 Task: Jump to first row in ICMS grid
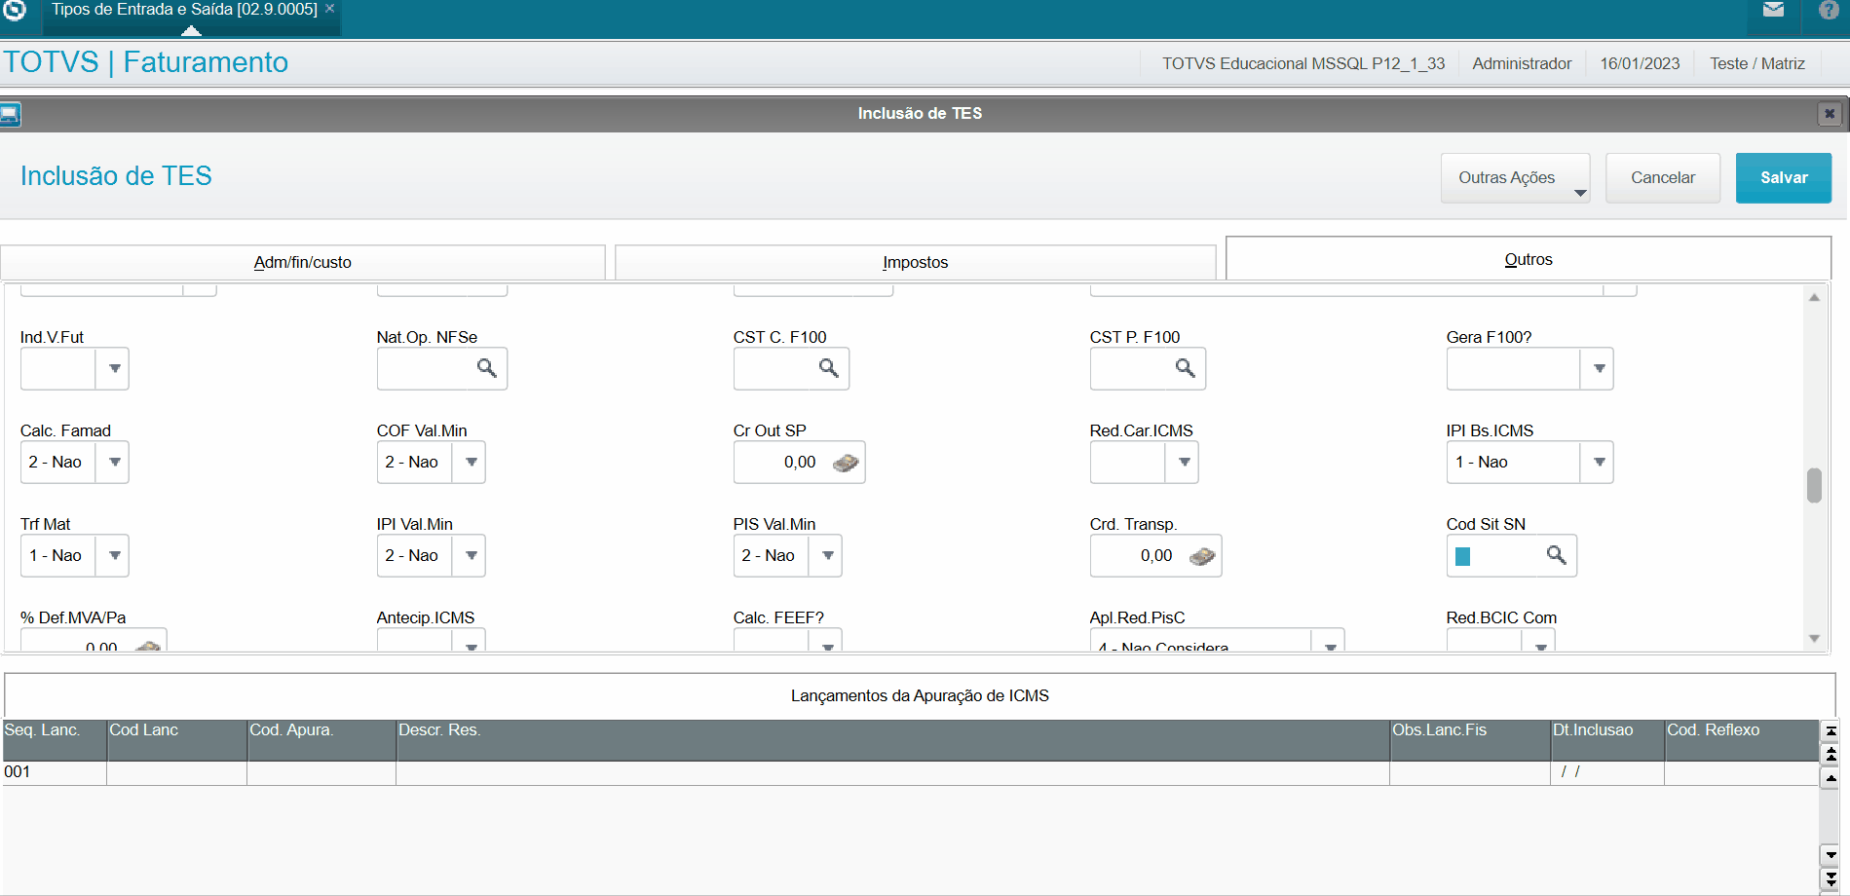click(1831, 731)
